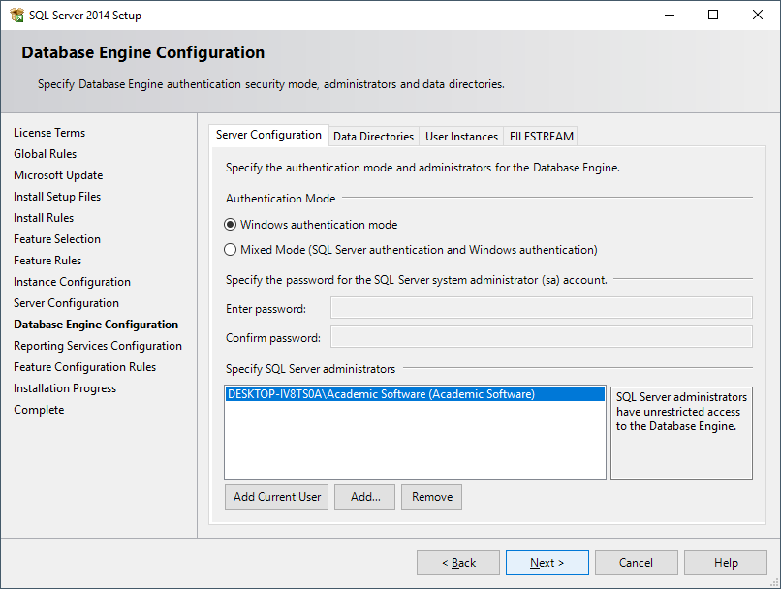The width and height of the screenshot is (781, 589).
Task: Click the Instance Configuration step
Action: click(x=72, y=282)
